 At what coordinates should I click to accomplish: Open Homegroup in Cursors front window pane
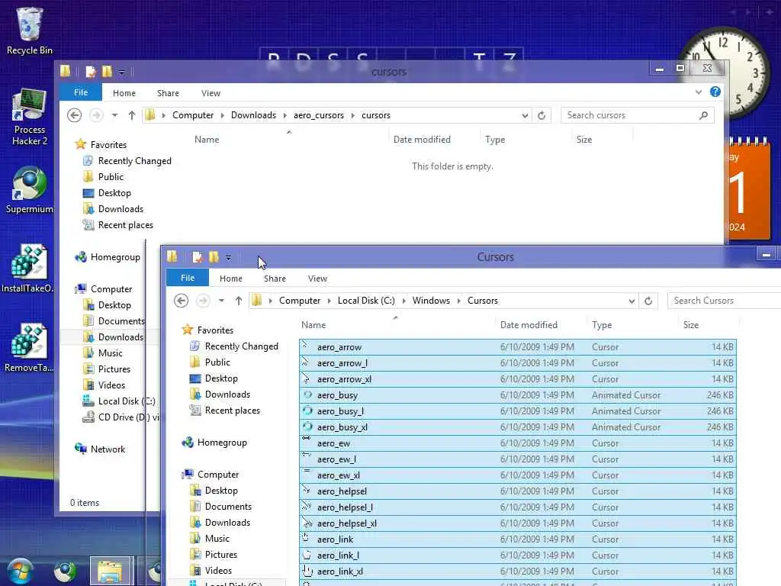(x=222, y=442)
